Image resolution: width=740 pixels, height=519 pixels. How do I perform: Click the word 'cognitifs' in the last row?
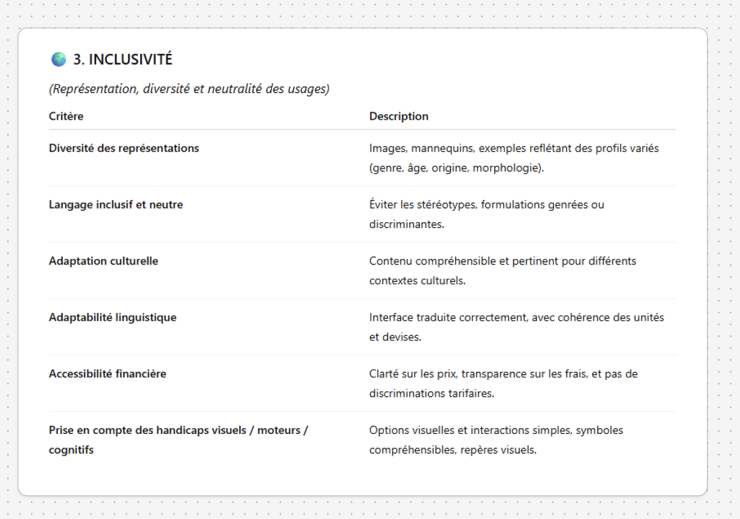[71, 449]
